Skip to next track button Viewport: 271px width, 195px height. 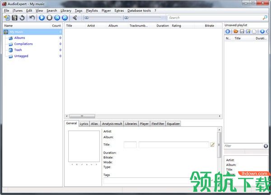tap(65, 18)
